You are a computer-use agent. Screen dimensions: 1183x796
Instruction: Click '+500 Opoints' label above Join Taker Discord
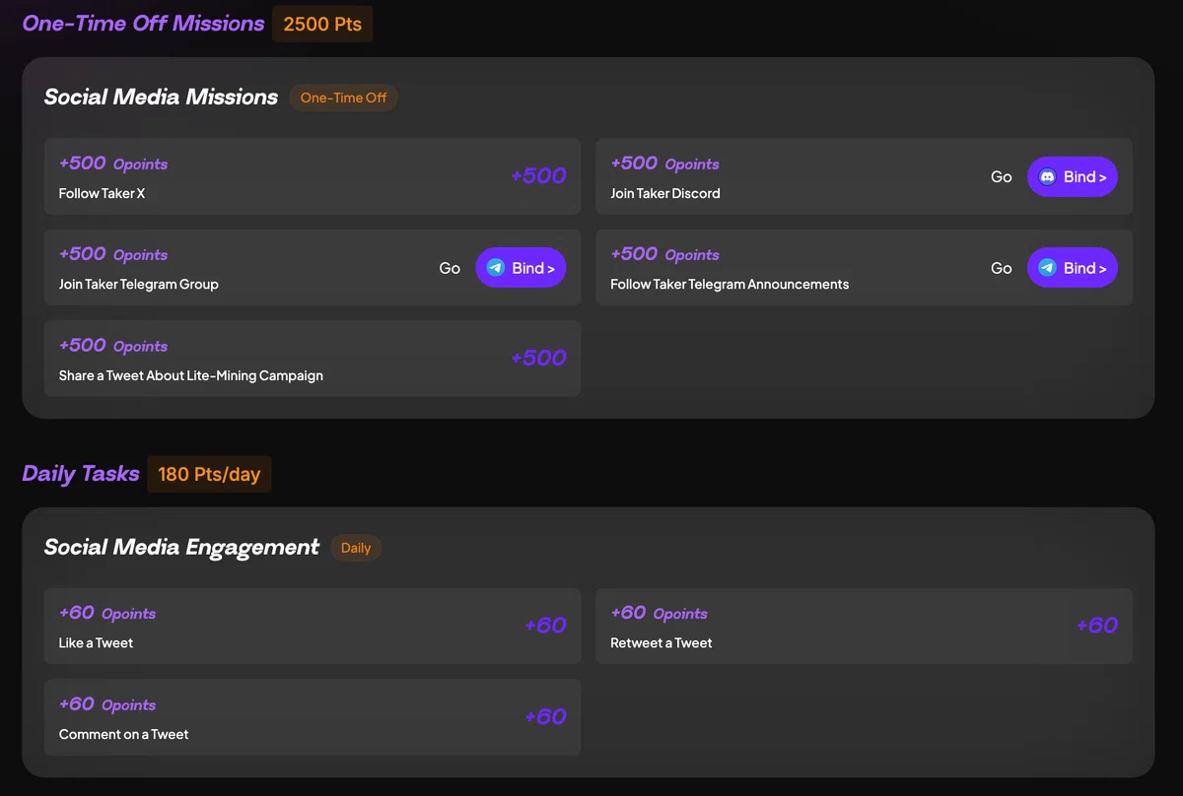pyautogui.click(x=665, y=164)
